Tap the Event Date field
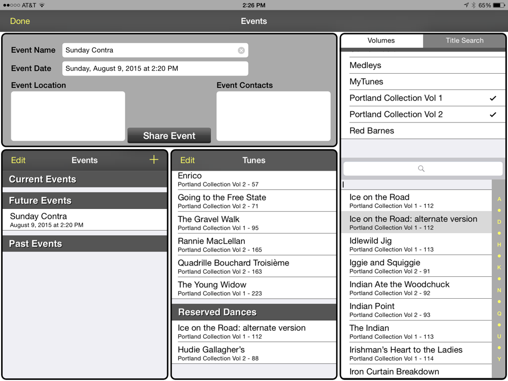Image resolution: width=508 pixels, height=381 pixels. click(x=155, y=69)
